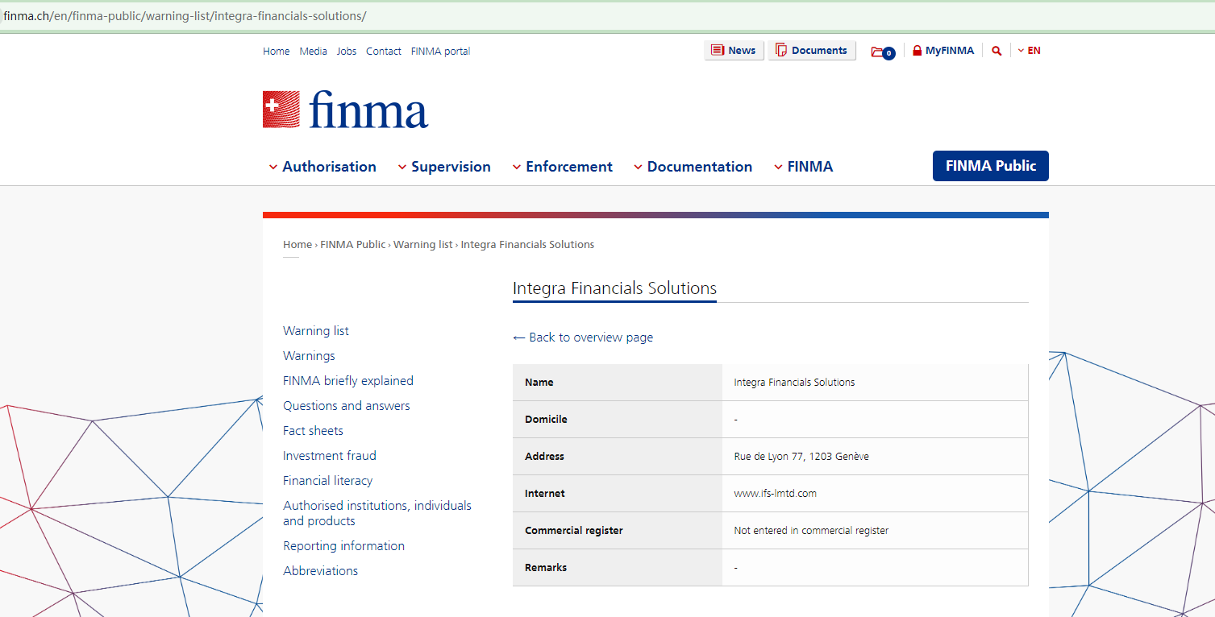Click the Swiss flag emblem in the logo

coord(280,109)
